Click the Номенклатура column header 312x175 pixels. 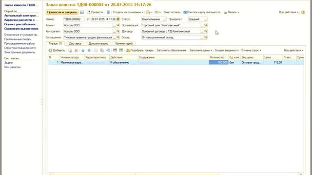click(x=72, y=57)
